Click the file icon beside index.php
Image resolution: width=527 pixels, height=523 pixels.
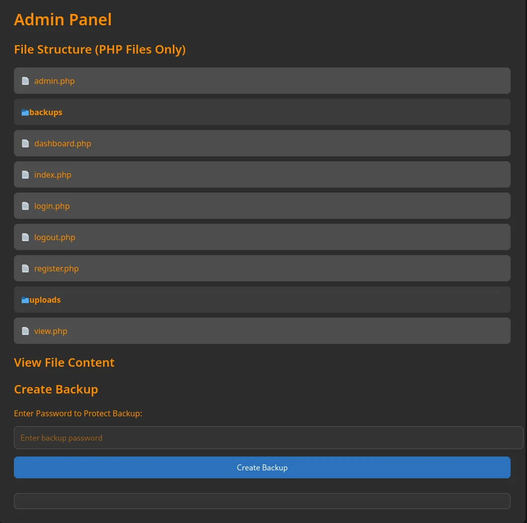click(x=25, y=175)
